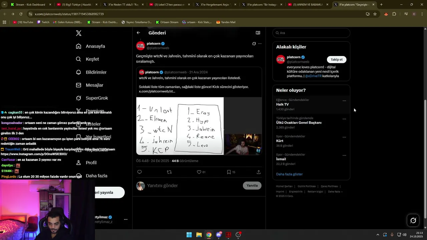Open options menu for Kürt trend
This screenshot has height=240, width=427.
pos(344,137)
